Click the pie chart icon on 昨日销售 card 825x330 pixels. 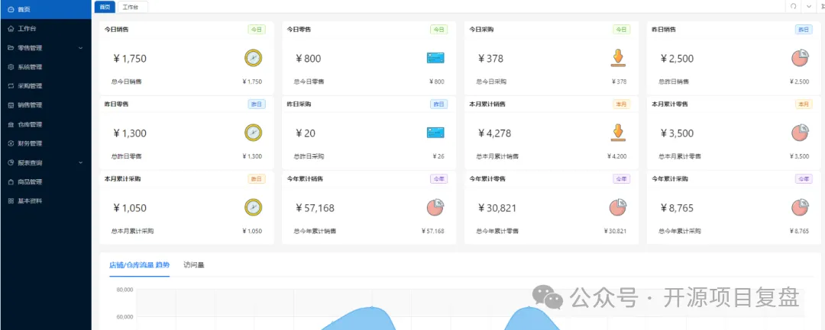pyautogui.click(x=801, y=58)
